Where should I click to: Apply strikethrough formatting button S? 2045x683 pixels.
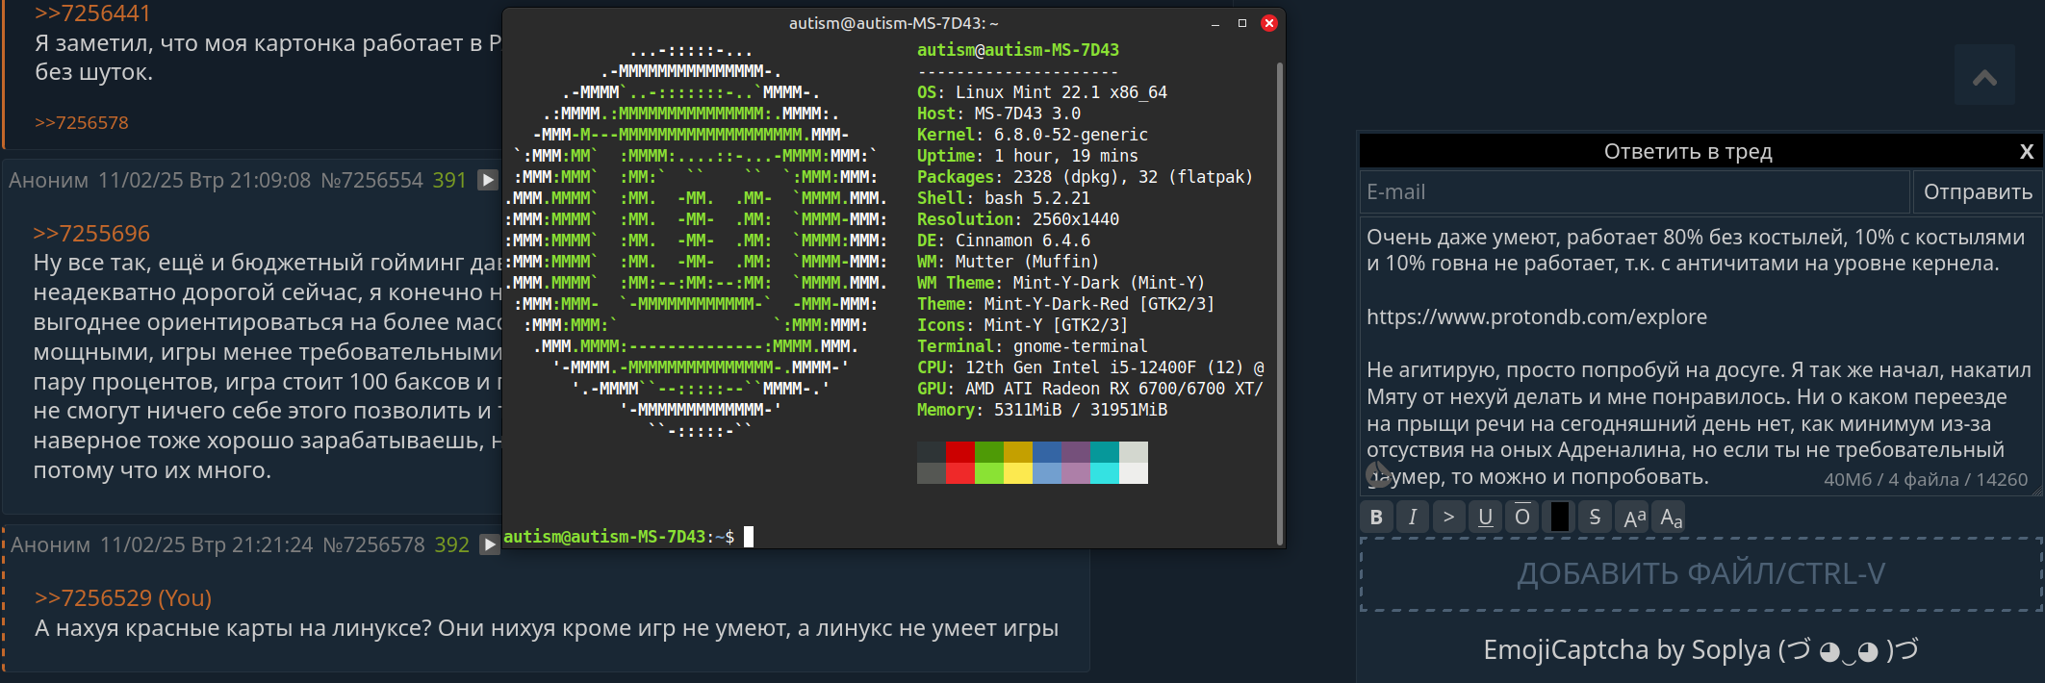click(1595, 517)
